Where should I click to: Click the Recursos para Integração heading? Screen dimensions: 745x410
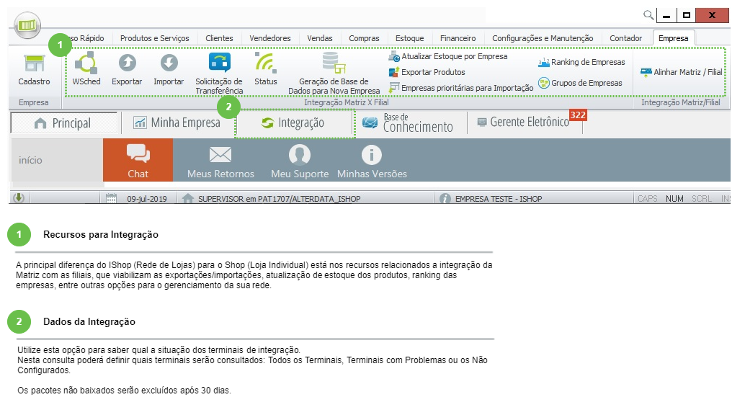pyautogui.click(x=101, y=234)
